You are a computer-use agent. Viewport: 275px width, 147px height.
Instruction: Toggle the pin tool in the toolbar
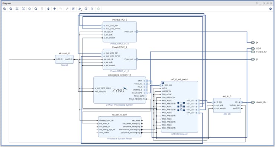80,9
